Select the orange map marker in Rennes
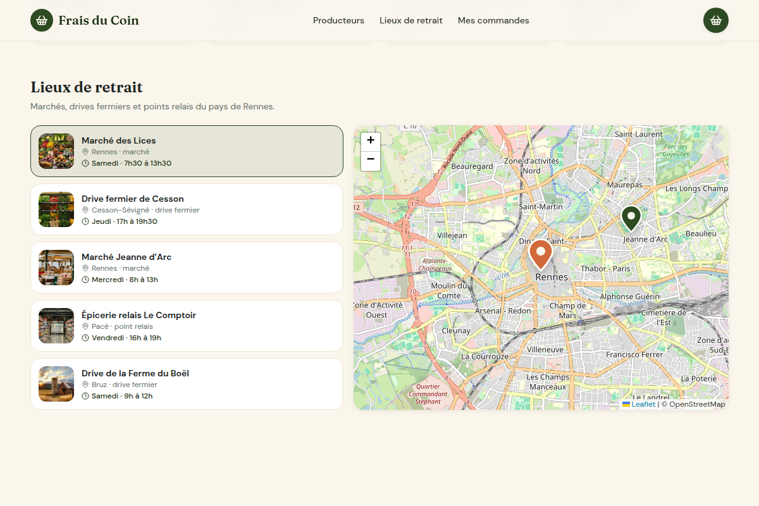This screenshot has width=759, height=506. pyautogui.click(x=540, y=255)
